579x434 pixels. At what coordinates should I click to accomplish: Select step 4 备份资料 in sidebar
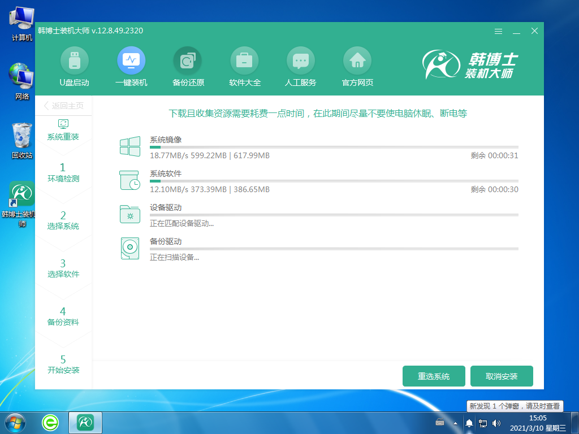coord(63,316)
